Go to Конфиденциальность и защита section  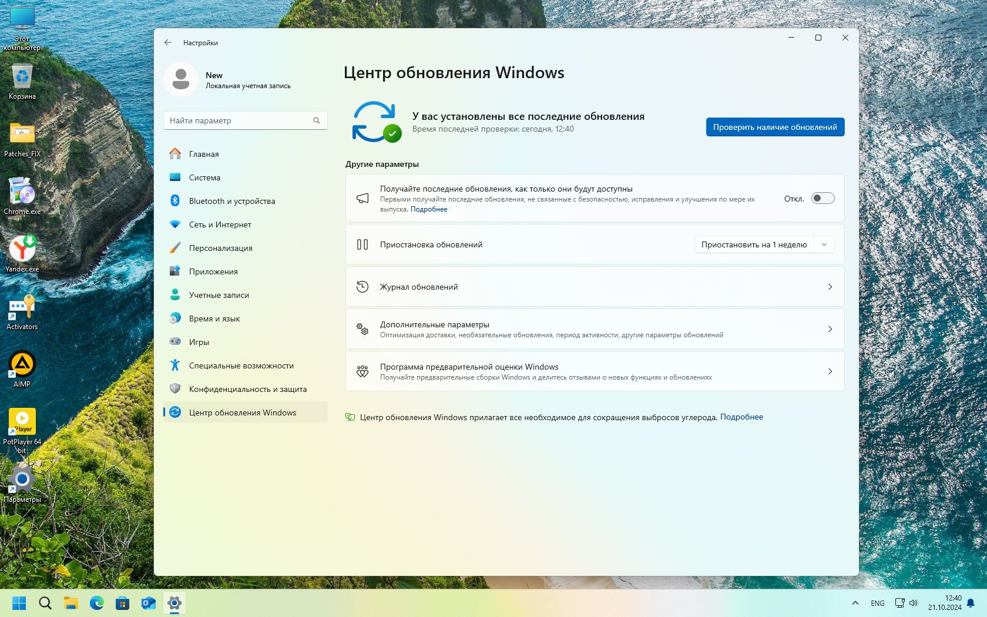(x=247, y=389)
